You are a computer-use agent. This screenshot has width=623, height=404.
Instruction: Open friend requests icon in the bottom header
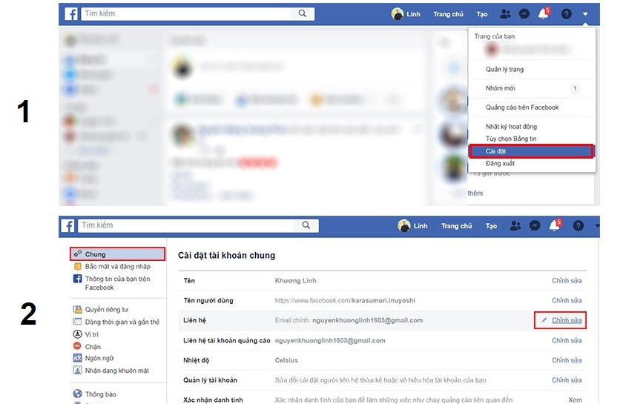tap(515, 225)
